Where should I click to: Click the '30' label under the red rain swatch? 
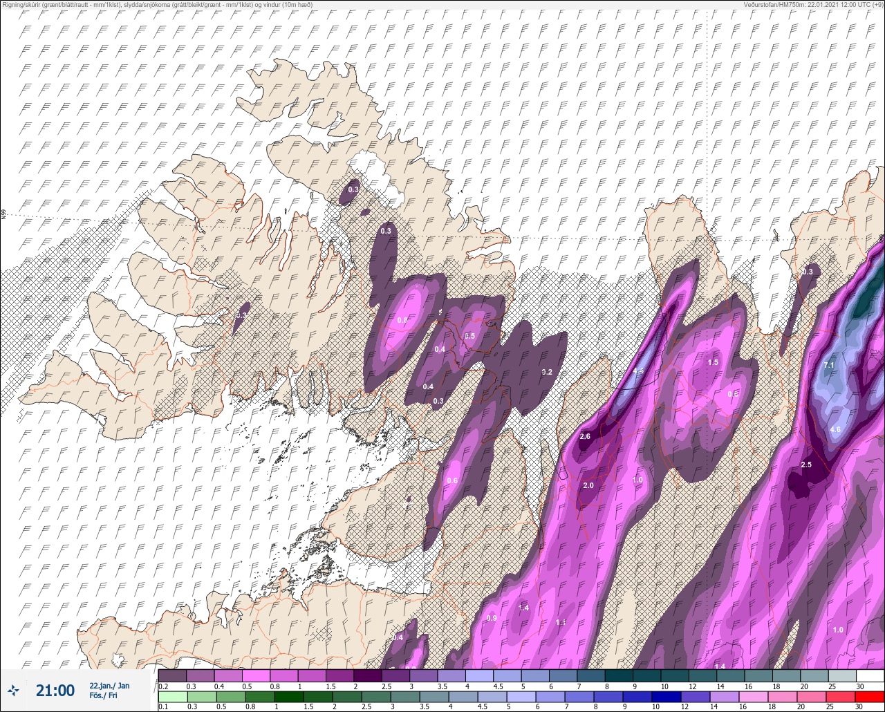(x=859, y=707)
